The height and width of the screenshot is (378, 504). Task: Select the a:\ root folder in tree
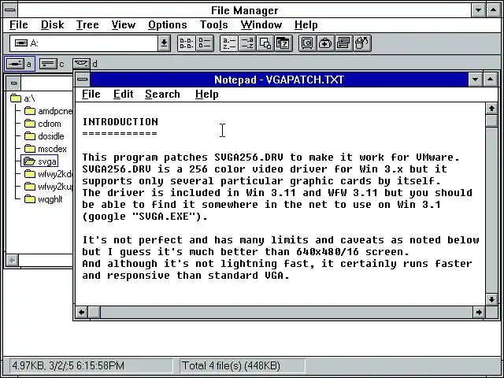(23, 98)
